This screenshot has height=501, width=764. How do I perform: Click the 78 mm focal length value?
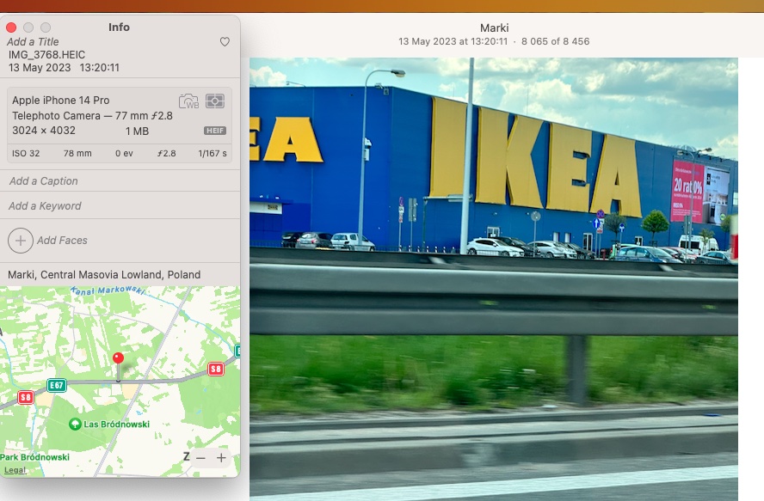pos(77,153)
